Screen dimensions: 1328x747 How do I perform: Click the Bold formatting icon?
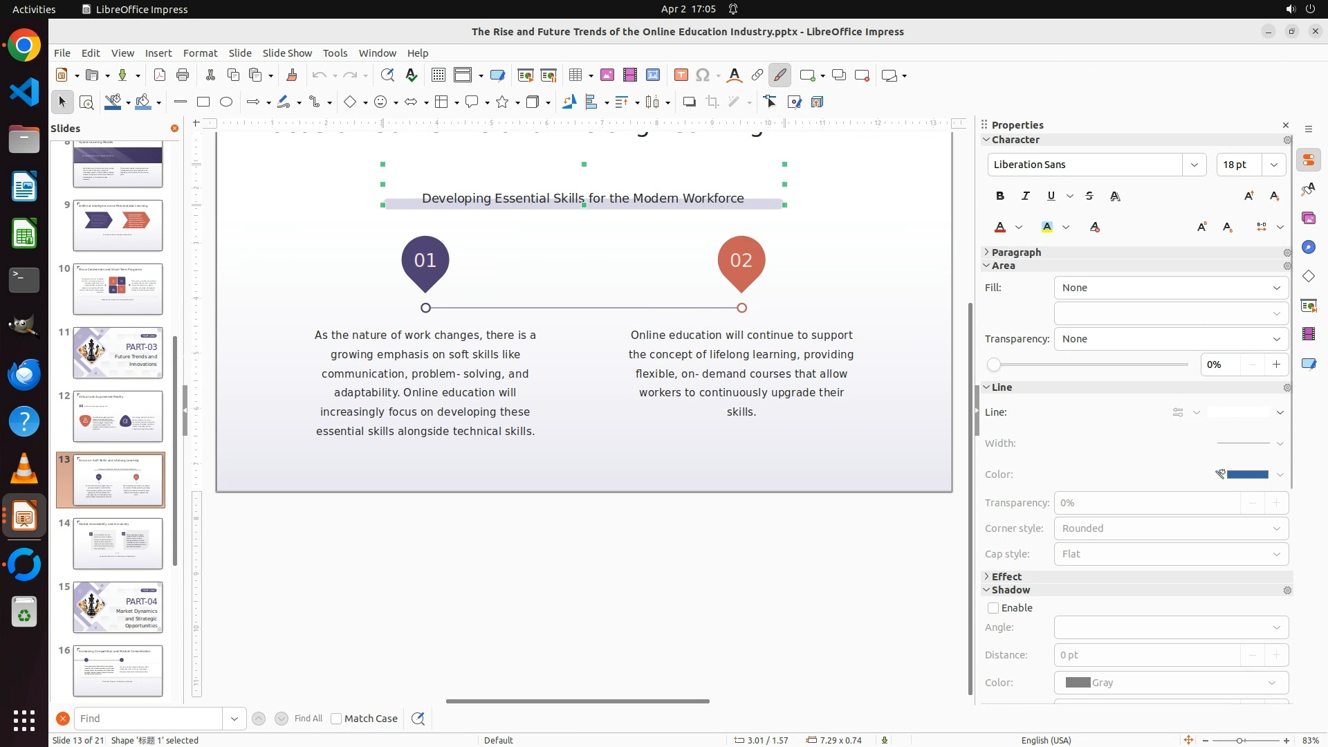pyautogui.click(x=1000, y=196)
